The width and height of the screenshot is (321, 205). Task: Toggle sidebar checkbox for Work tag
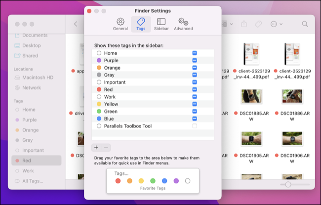195,97
